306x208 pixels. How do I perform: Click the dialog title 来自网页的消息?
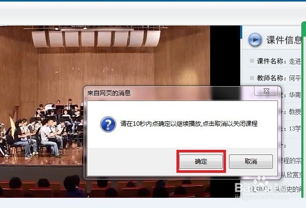109,93
